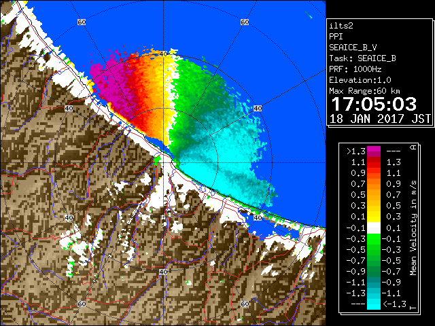Click the '60' ring label at southeast
The height and width of the screenshot is (326, 435).
(x=245, y=304)
